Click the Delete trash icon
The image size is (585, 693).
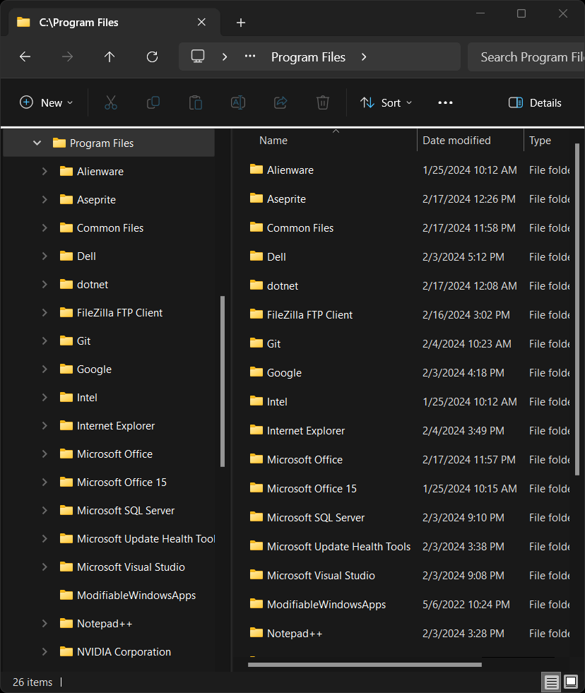click(323, 102)
